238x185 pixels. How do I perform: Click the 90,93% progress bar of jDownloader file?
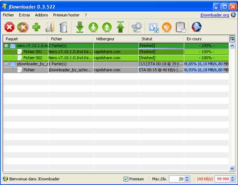pyautogui.click(x=206, y=70)
